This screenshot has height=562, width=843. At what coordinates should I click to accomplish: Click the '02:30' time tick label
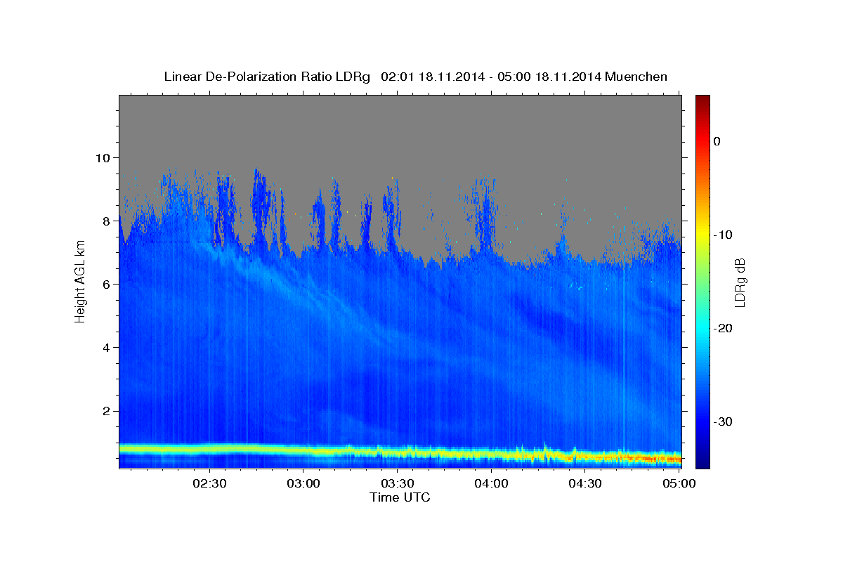[x=209, y=483]
